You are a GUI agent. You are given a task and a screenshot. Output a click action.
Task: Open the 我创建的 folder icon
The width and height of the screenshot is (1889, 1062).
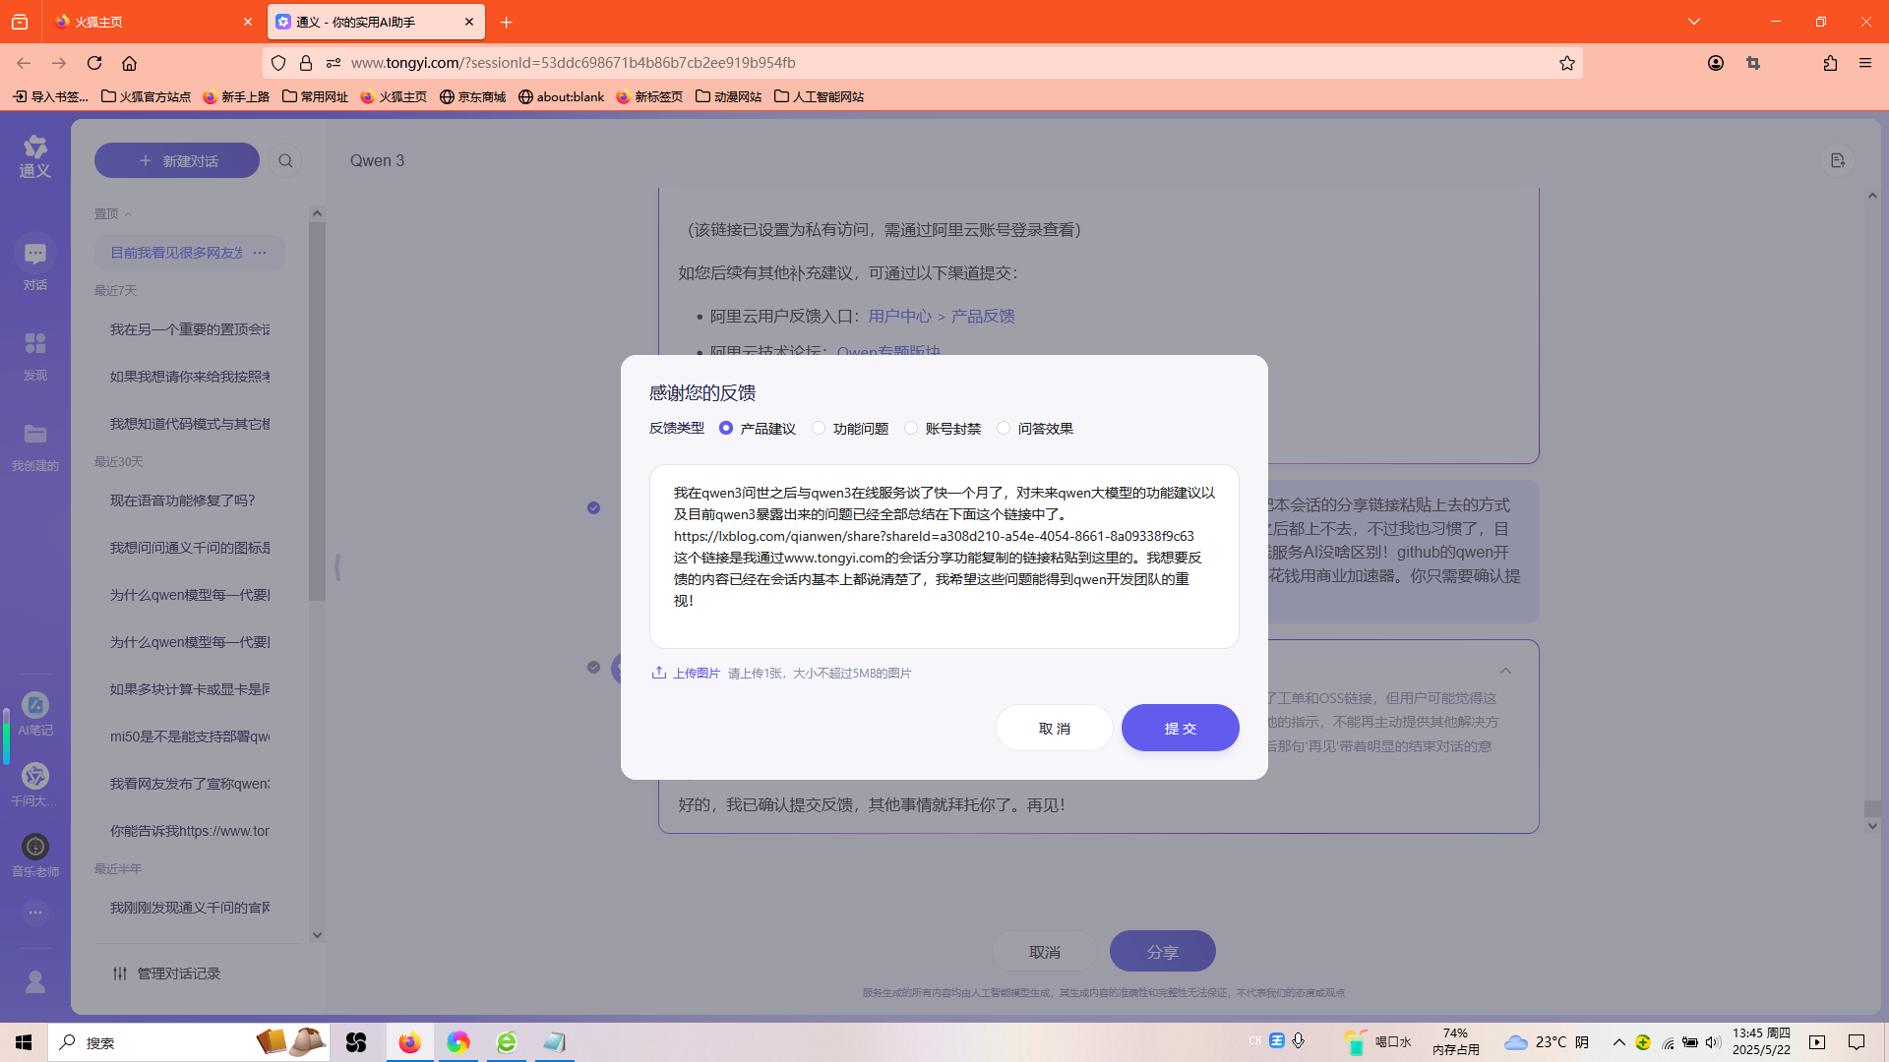coord(35,434)
